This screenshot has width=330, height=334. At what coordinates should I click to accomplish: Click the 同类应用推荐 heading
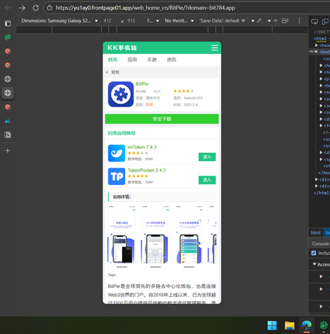(x=122, y=133)
